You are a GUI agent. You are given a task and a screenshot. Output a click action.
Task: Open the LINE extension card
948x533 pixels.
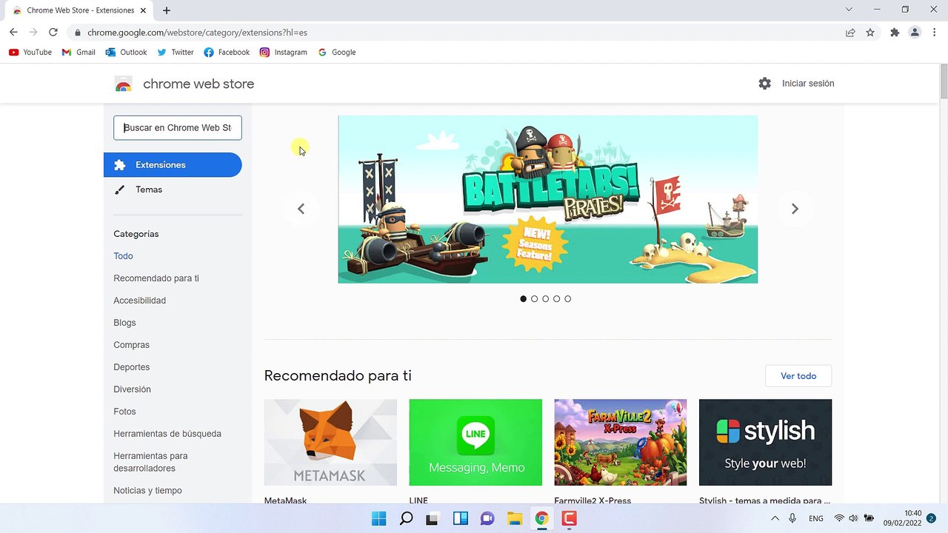(x=475, y=452)
